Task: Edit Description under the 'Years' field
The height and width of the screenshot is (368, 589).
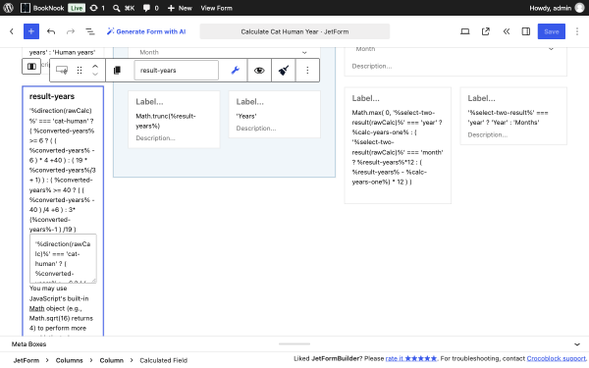Action: pyautogui.click(x=256, y=129)
